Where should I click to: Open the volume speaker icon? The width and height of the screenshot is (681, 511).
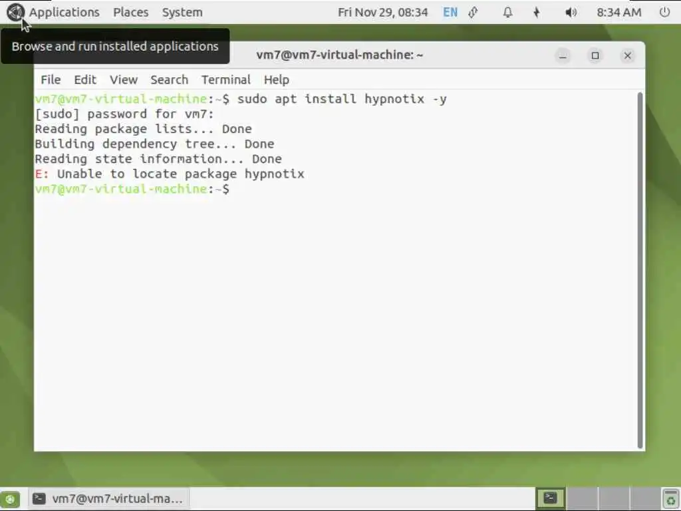click(570, 12)
